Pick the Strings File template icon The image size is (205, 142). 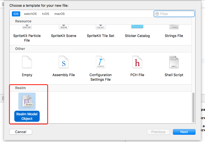click(x=174, y=27)
